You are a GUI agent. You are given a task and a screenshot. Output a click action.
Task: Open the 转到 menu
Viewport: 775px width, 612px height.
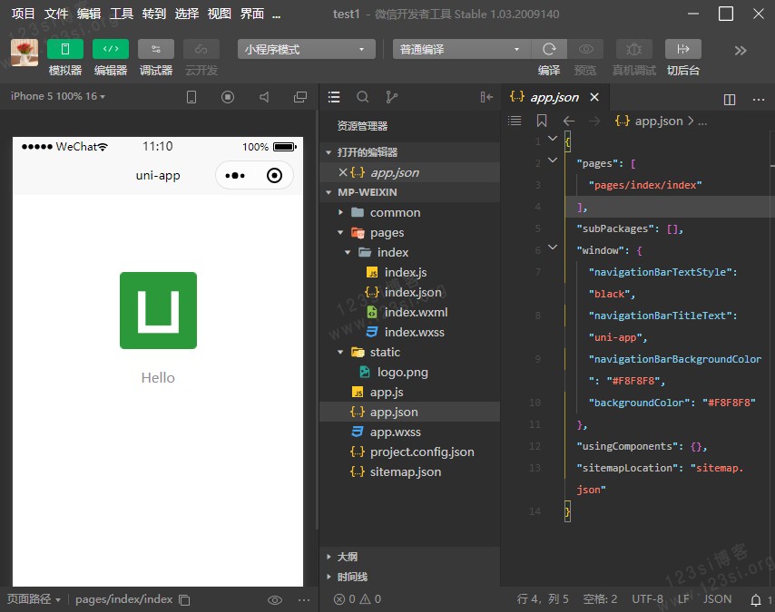coord(154,14)
